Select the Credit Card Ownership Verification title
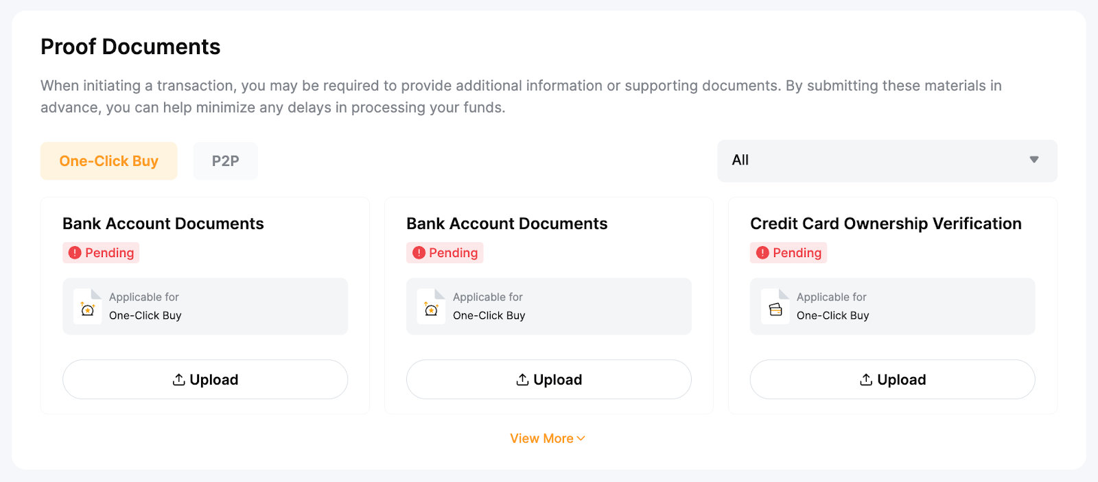The width and height of the screenshot is (1098, 482). point(885,224)
